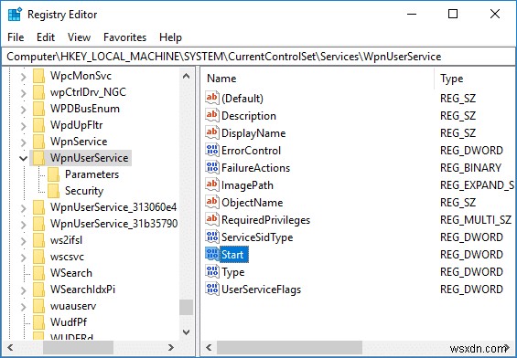
Task: Select the WSearch folder icon
Action: coord(39,273)
